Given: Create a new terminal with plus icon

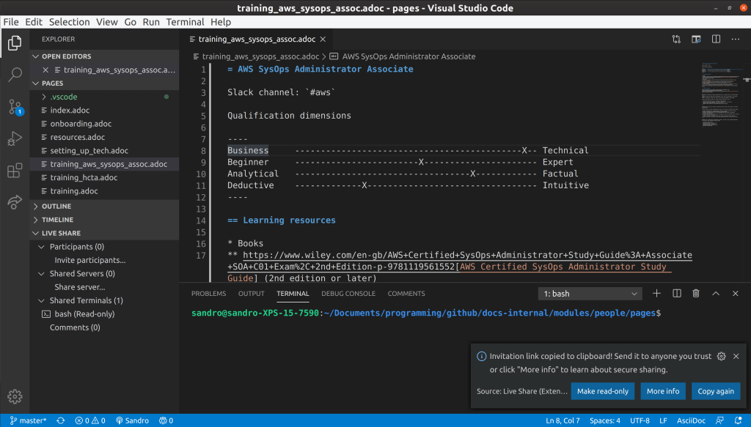Looking at the screenshot, I should click(656, 294).
